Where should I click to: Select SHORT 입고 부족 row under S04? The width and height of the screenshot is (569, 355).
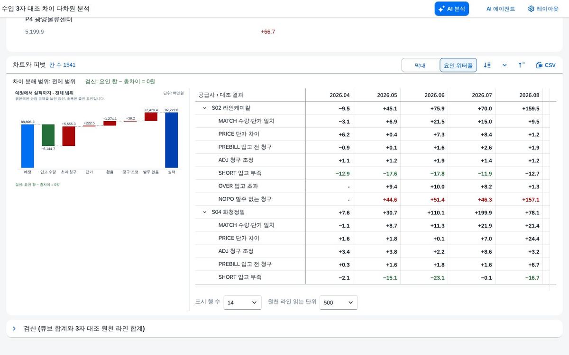pos(373,277)
